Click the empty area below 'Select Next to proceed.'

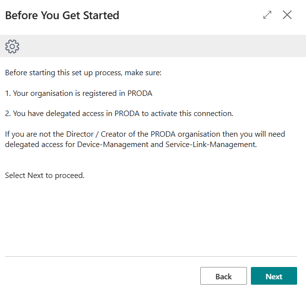pyautogui.click(x=151, y=216)
